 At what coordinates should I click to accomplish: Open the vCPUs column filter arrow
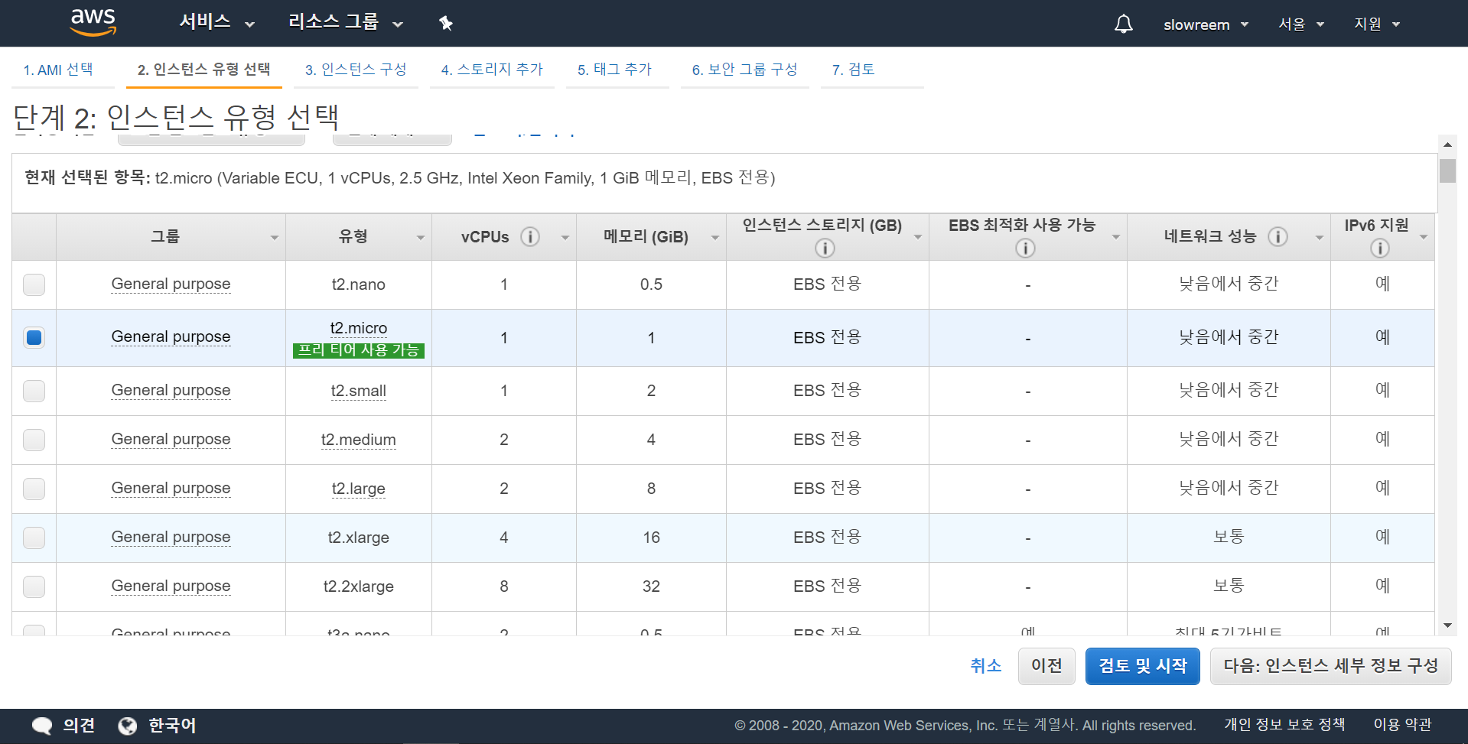click(x=565, y=238)
